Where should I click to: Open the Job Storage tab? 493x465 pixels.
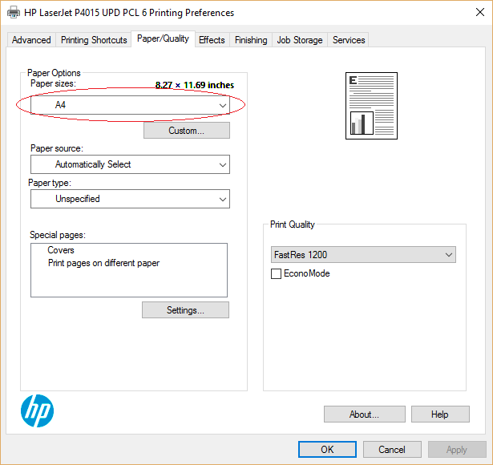[x=300, y=40]
